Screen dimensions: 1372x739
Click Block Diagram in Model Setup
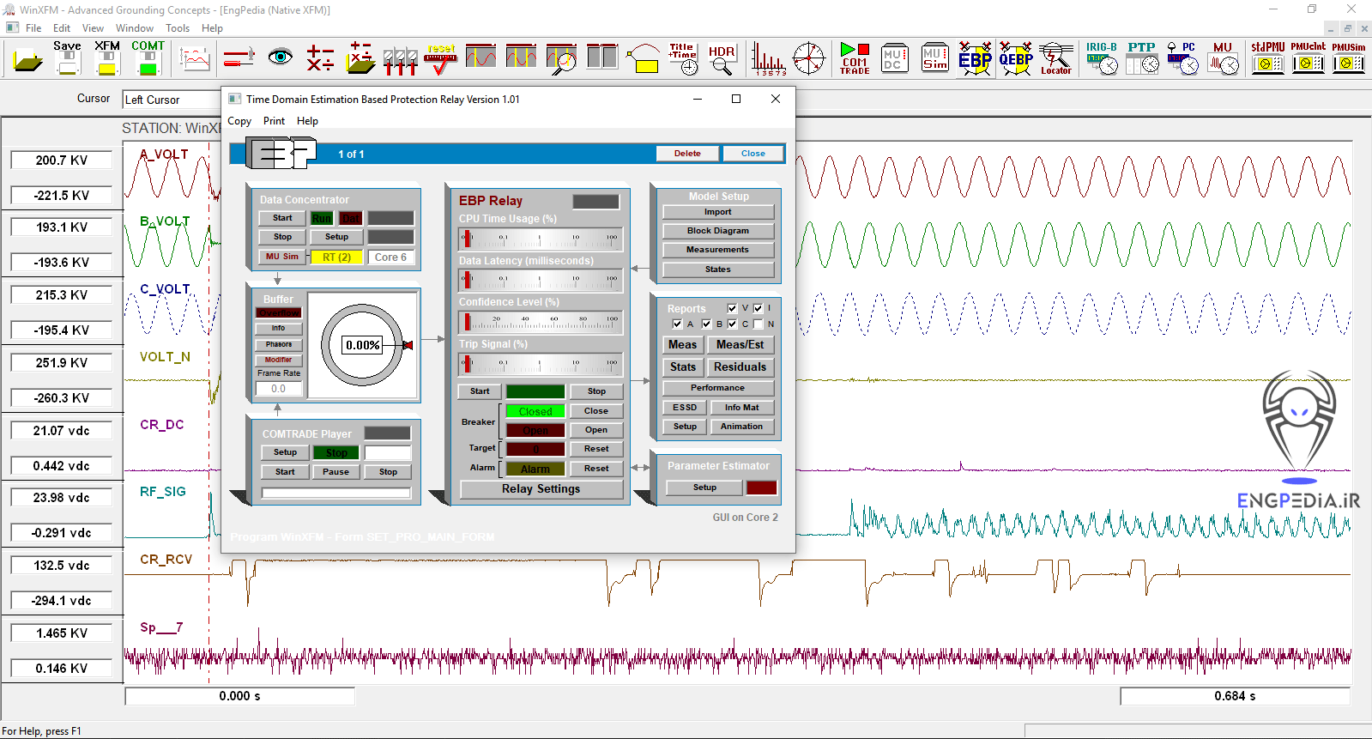pos(718,231)
